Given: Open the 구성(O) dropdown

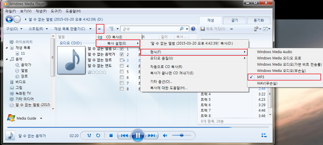Looking at the screenshot, I should 14,29.
